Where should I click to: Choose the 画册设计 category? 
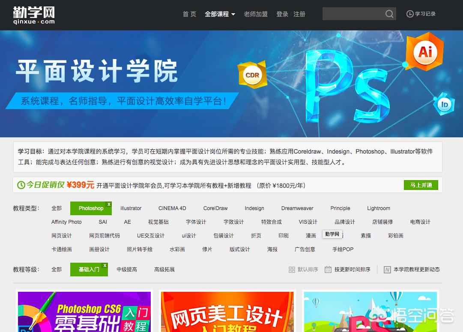pos(99,249)
